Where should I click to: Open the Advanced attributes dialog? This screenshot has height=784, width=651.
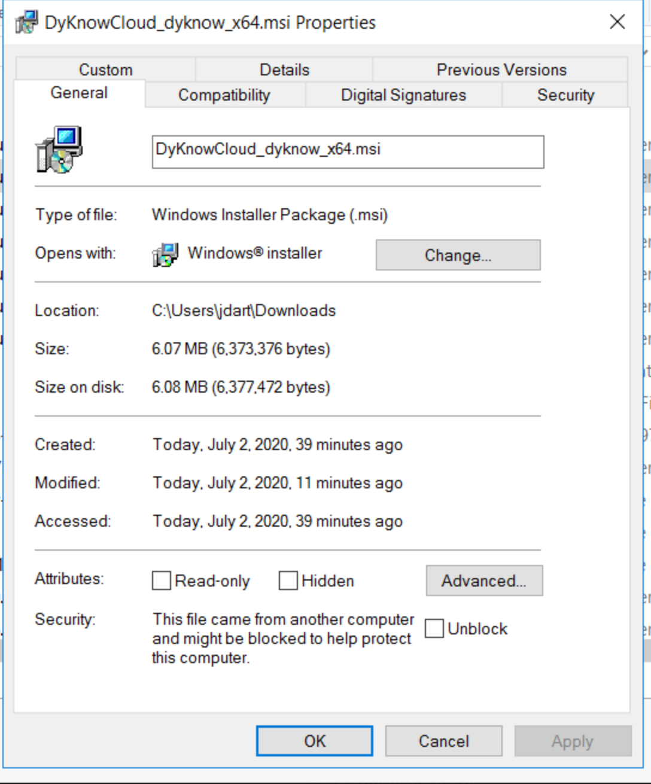coord(485,579)
